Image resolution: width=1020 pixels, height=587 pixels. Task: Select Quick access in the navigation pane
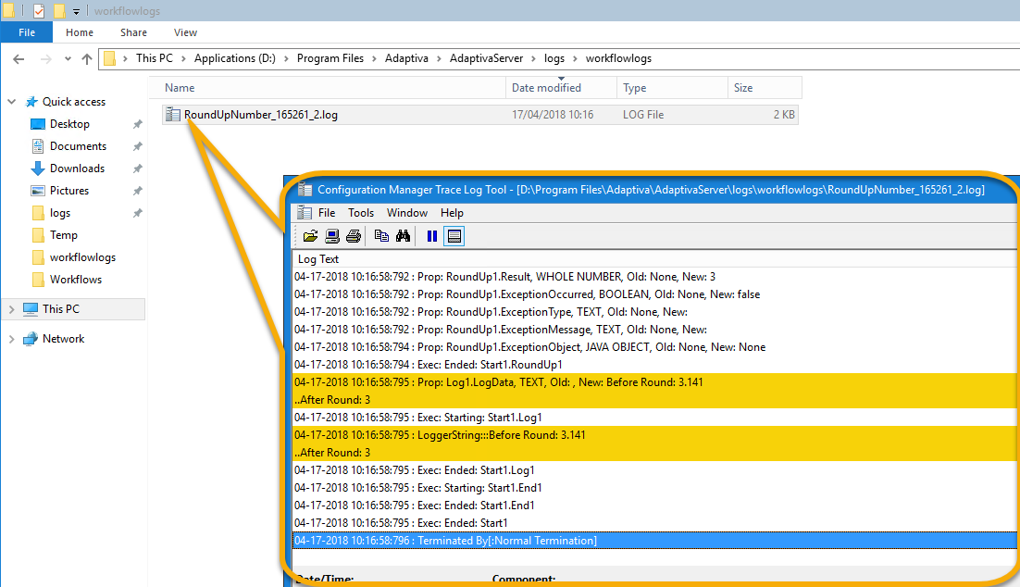(x=73, y=102)
